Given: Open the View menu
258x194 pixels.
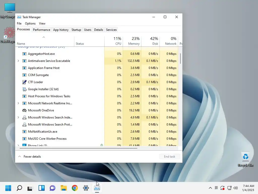Looking at the screenshot, I should coord(42,23).
